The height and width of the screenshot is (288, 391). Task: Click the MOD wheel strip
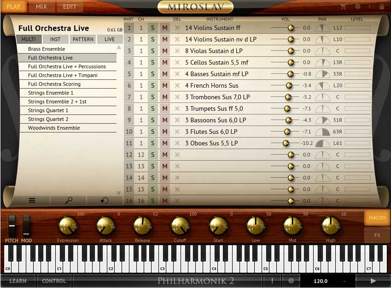26,226
